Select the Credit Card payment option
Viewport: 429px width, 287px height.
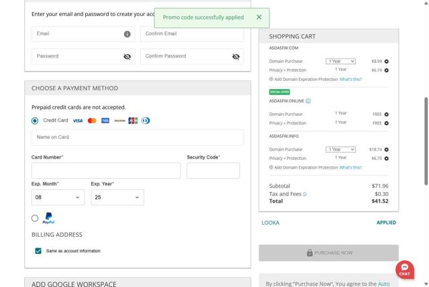coord(35,120)
